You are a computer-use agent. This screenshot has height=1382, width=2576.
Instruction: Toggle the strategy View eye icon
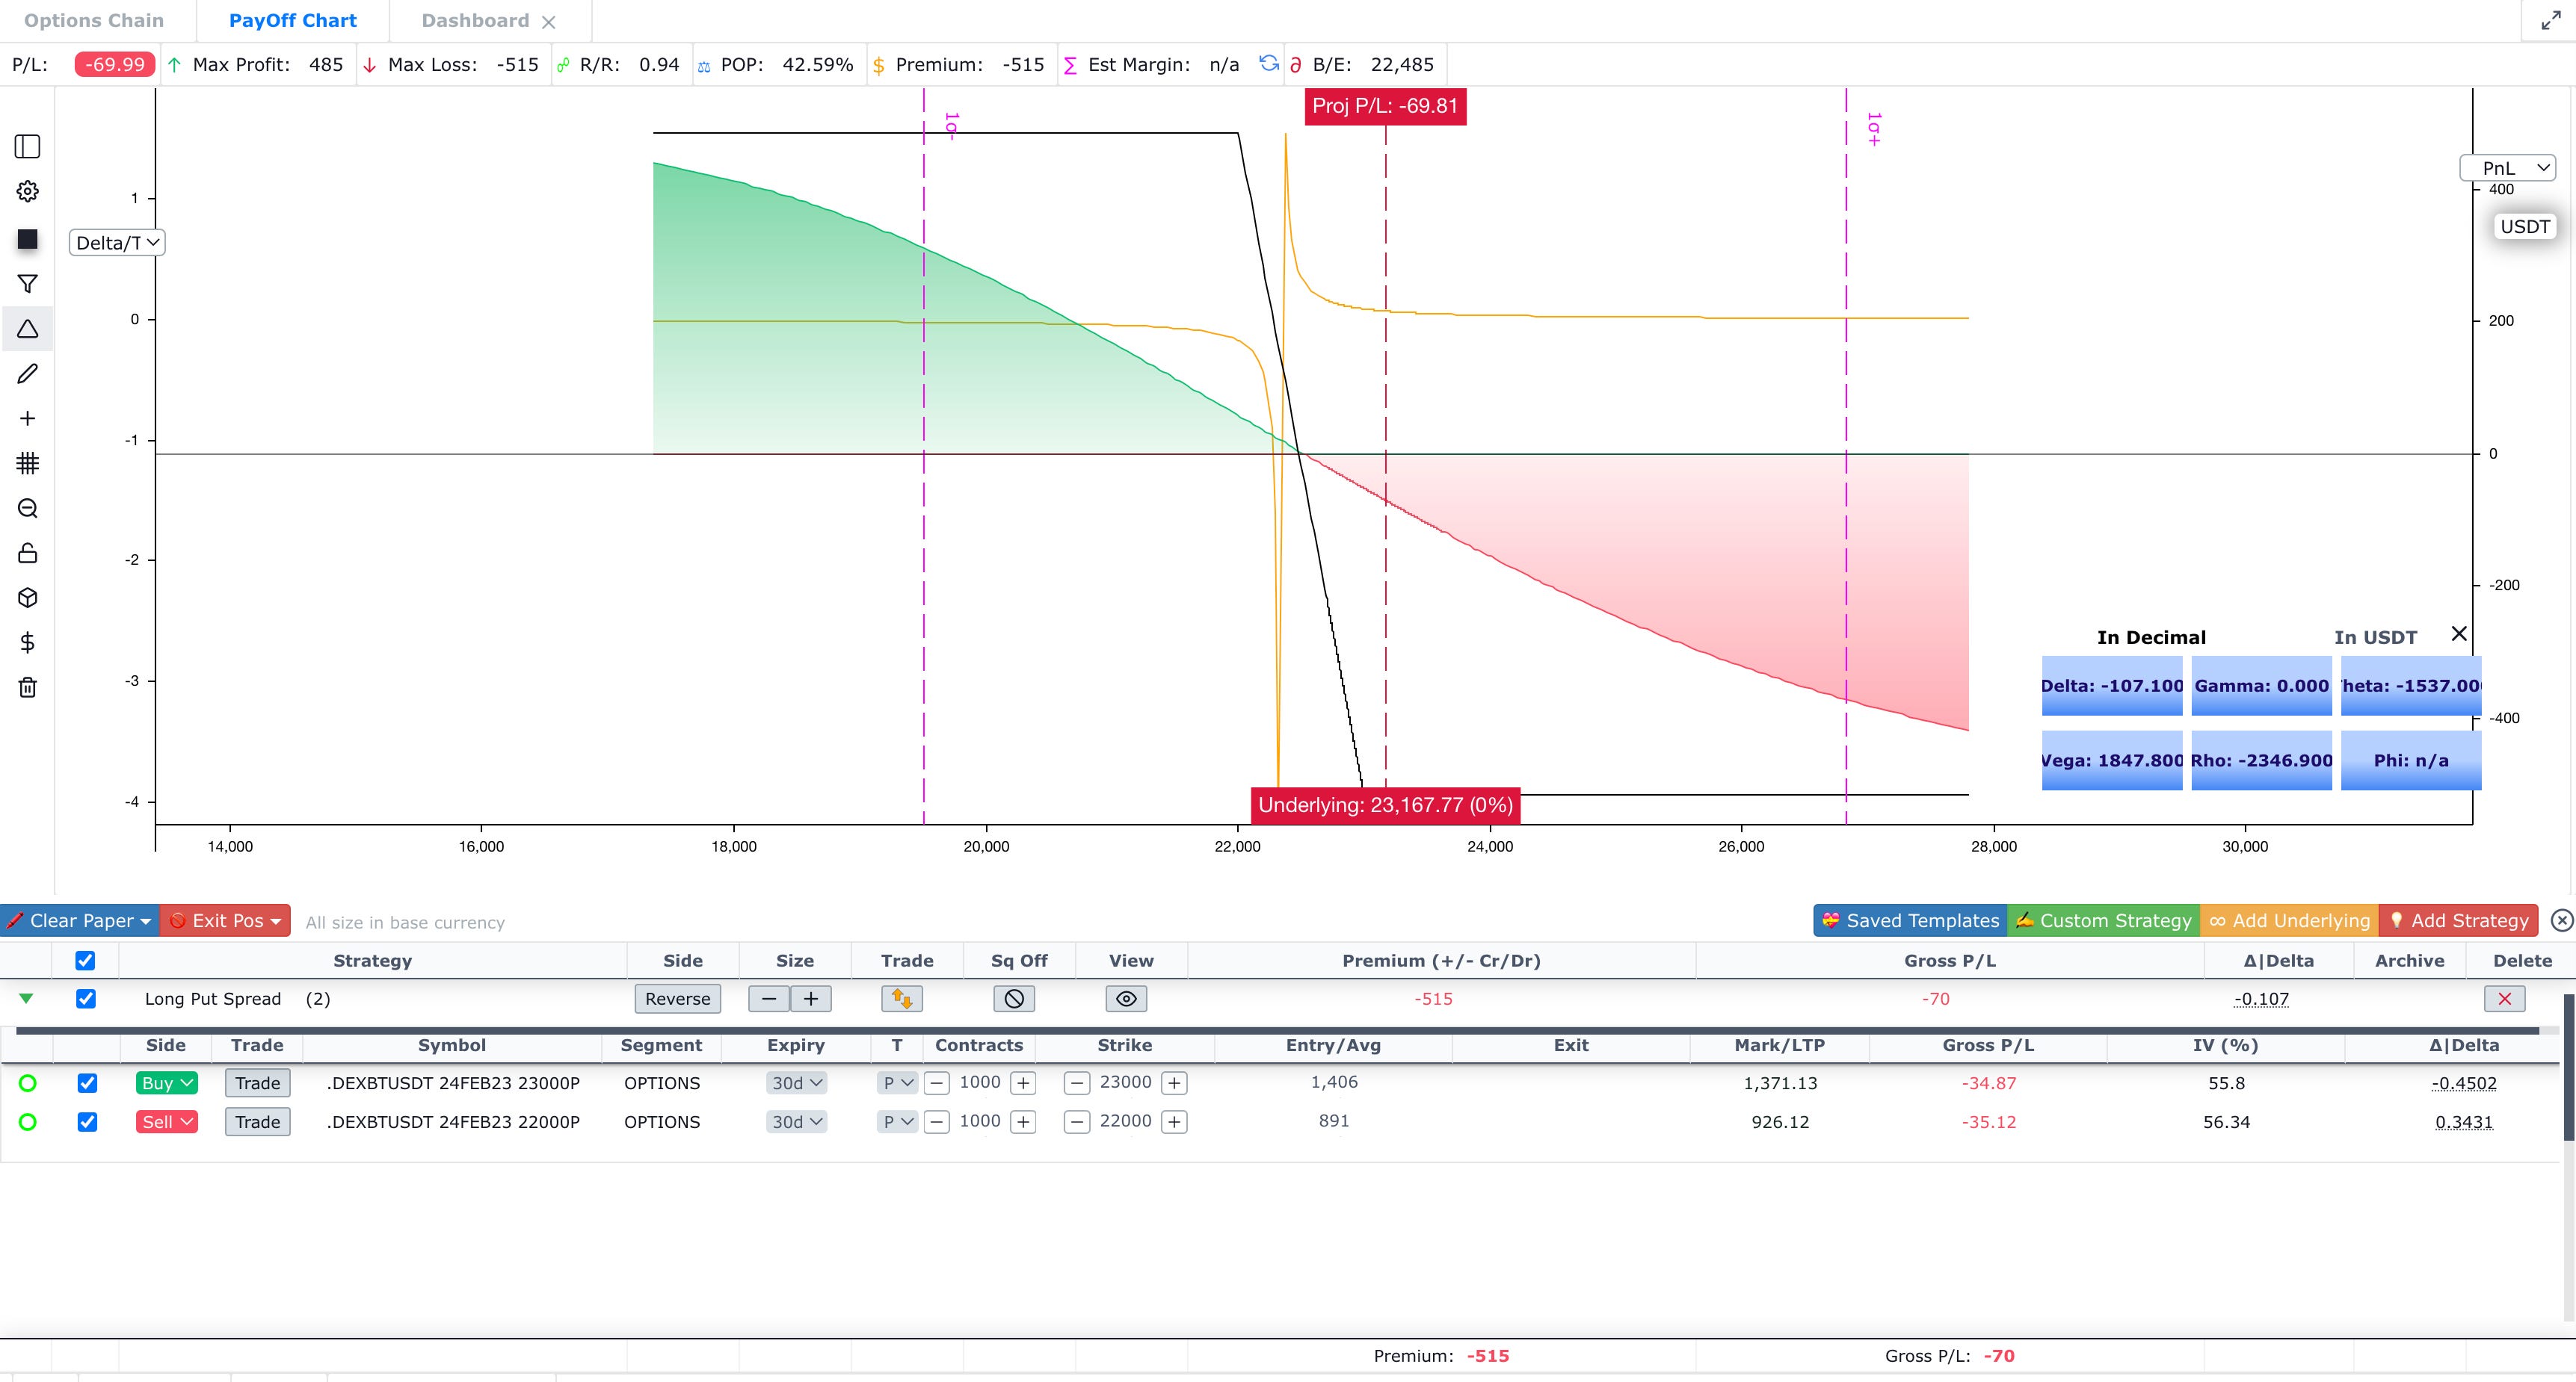pyautogui.click(x=1126, y=998)
